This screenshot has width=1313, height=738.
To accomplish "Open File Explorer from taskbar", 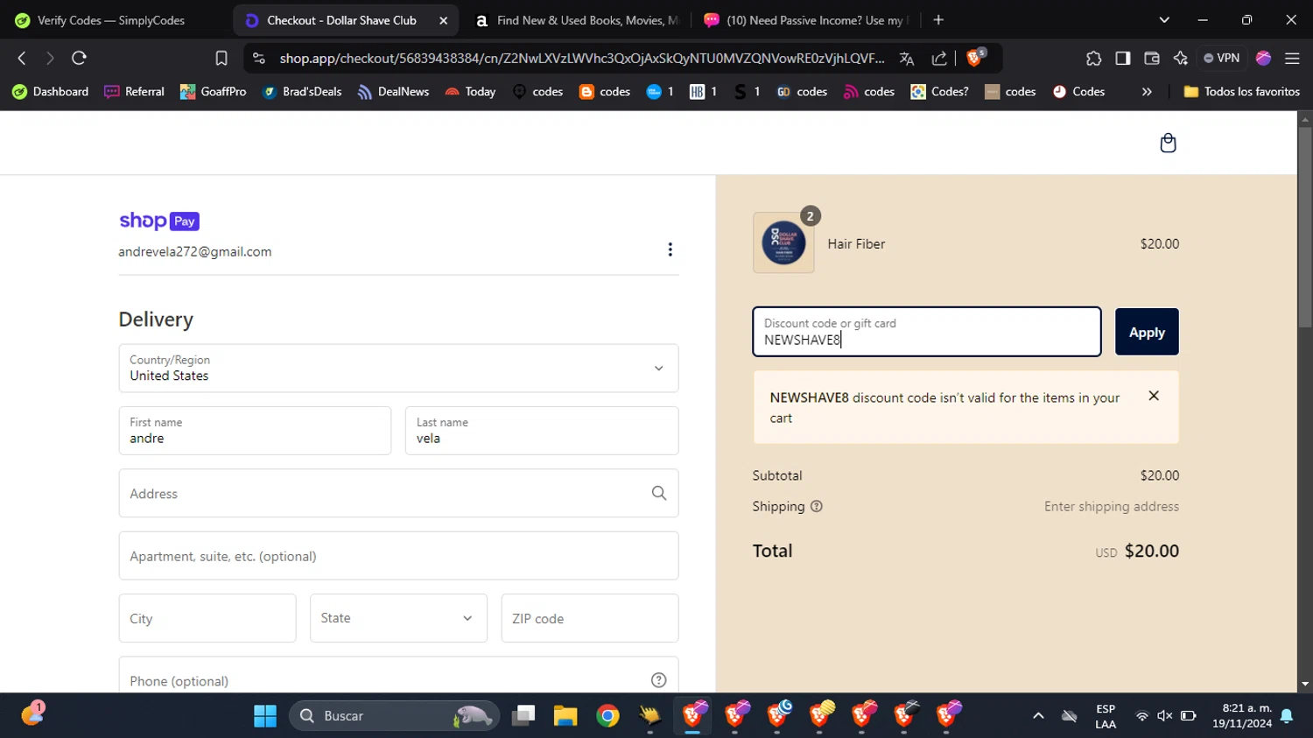I will pos(565,716).
